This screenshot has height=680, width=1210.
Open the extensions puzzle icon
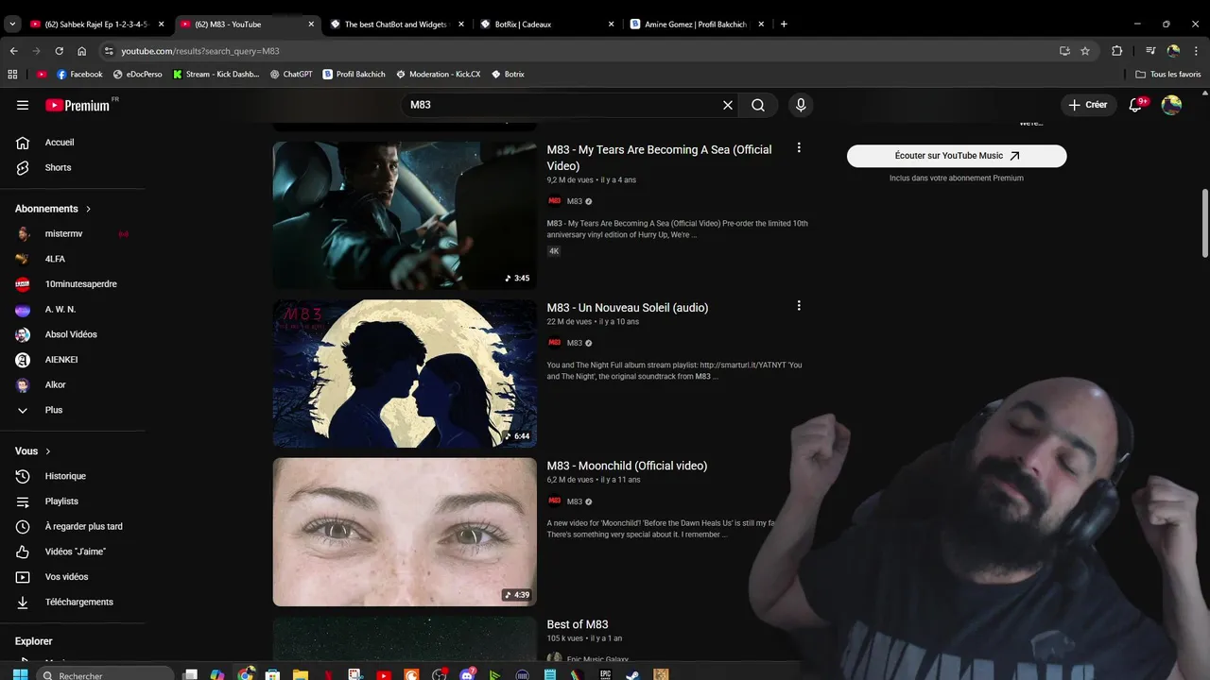pyautogui.click(x=1117, y=51)
